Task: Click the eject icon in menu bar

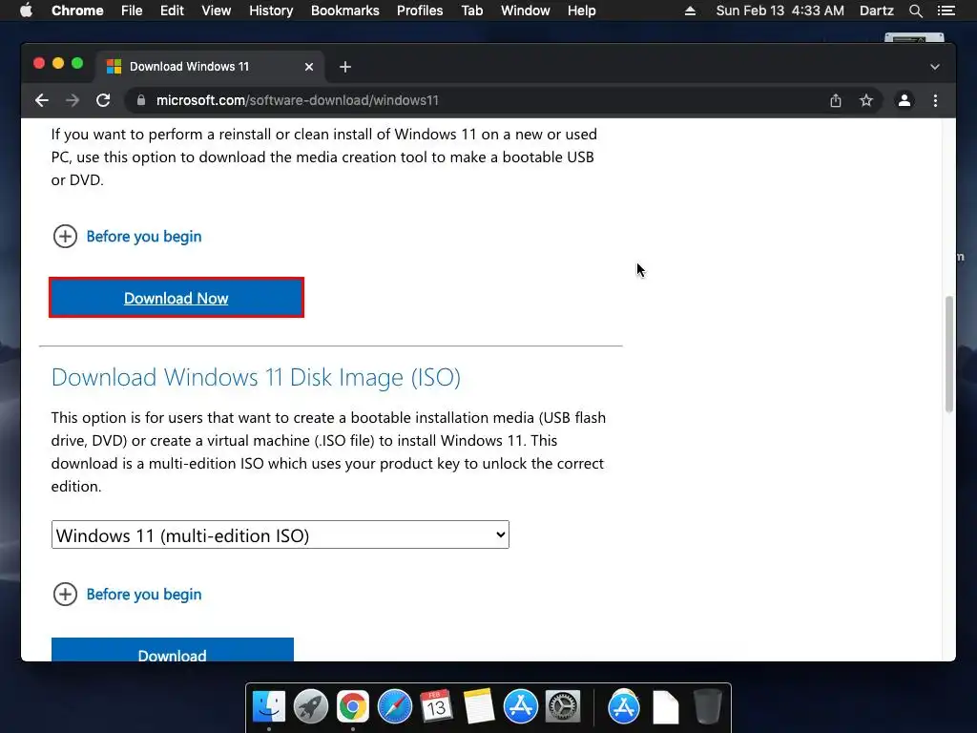Action: point(690,10)
